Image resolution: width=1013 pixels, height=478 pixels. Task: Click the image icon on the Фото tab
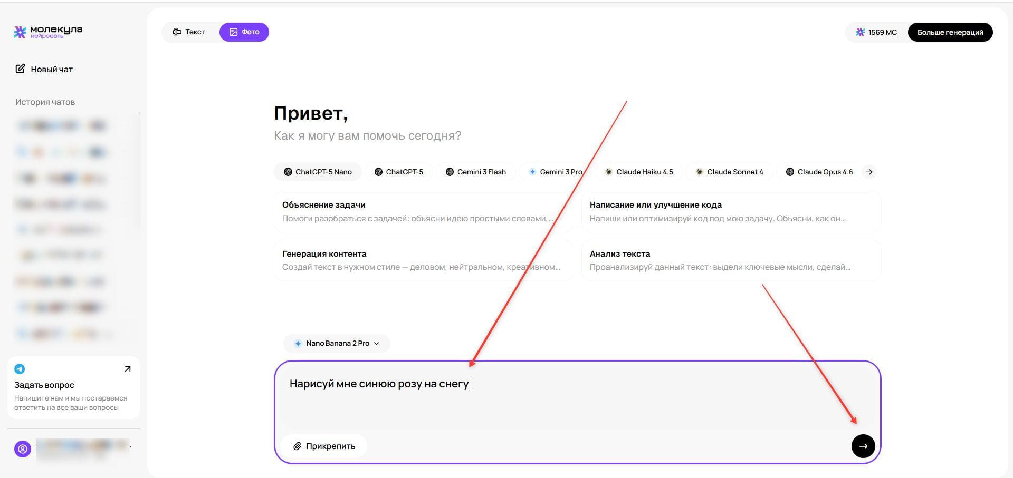(233, 32)
